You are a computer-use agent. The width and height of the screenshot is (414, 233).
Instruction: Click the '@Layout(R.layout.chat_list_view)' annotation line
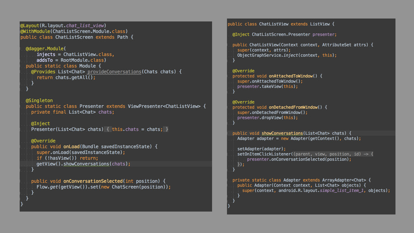pyautogui.click(x=63, y=25)
